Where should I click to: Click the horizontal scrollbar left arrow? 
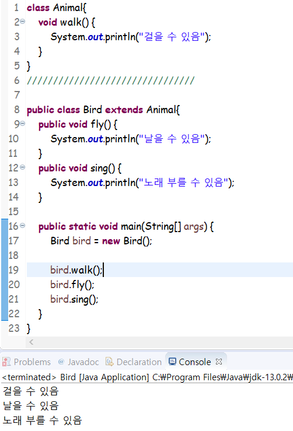point(32,342)
